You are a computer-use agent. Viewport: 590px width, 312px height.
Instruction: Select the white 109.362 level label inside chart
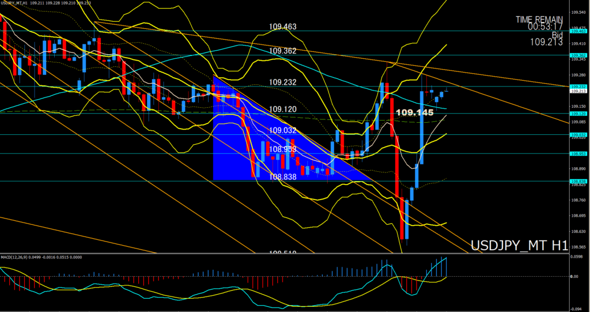point(282,51)
